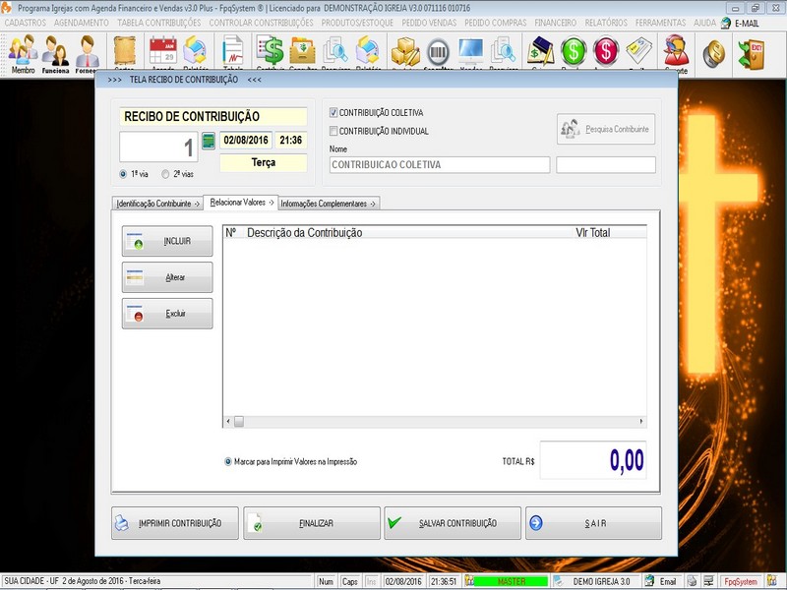Click the Alterar button

pos(167,277)
